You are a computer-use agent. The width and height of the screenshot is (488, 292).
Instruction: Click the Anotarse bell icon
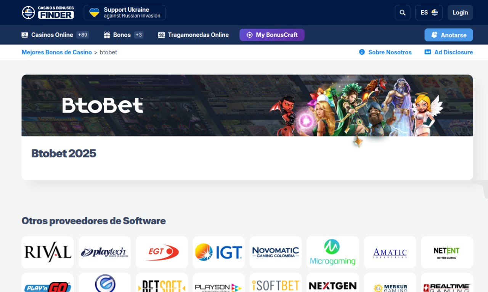434,35
